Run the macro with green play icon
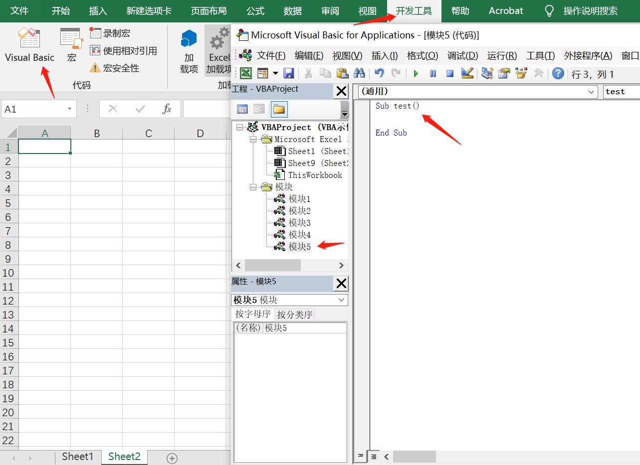The width and height of the screenshot is (640, 465). 416,74
